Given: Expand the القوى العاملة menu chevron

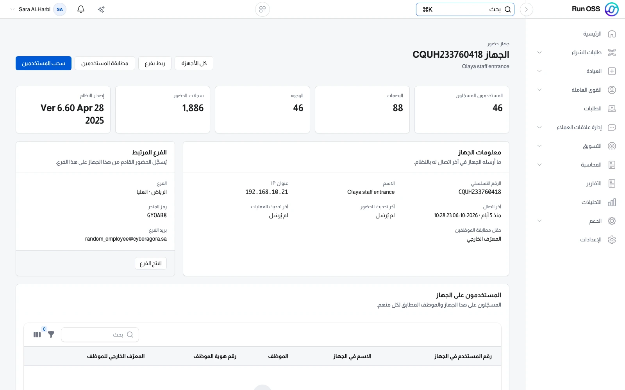Looking at the screenshot, I should (539, 90).
